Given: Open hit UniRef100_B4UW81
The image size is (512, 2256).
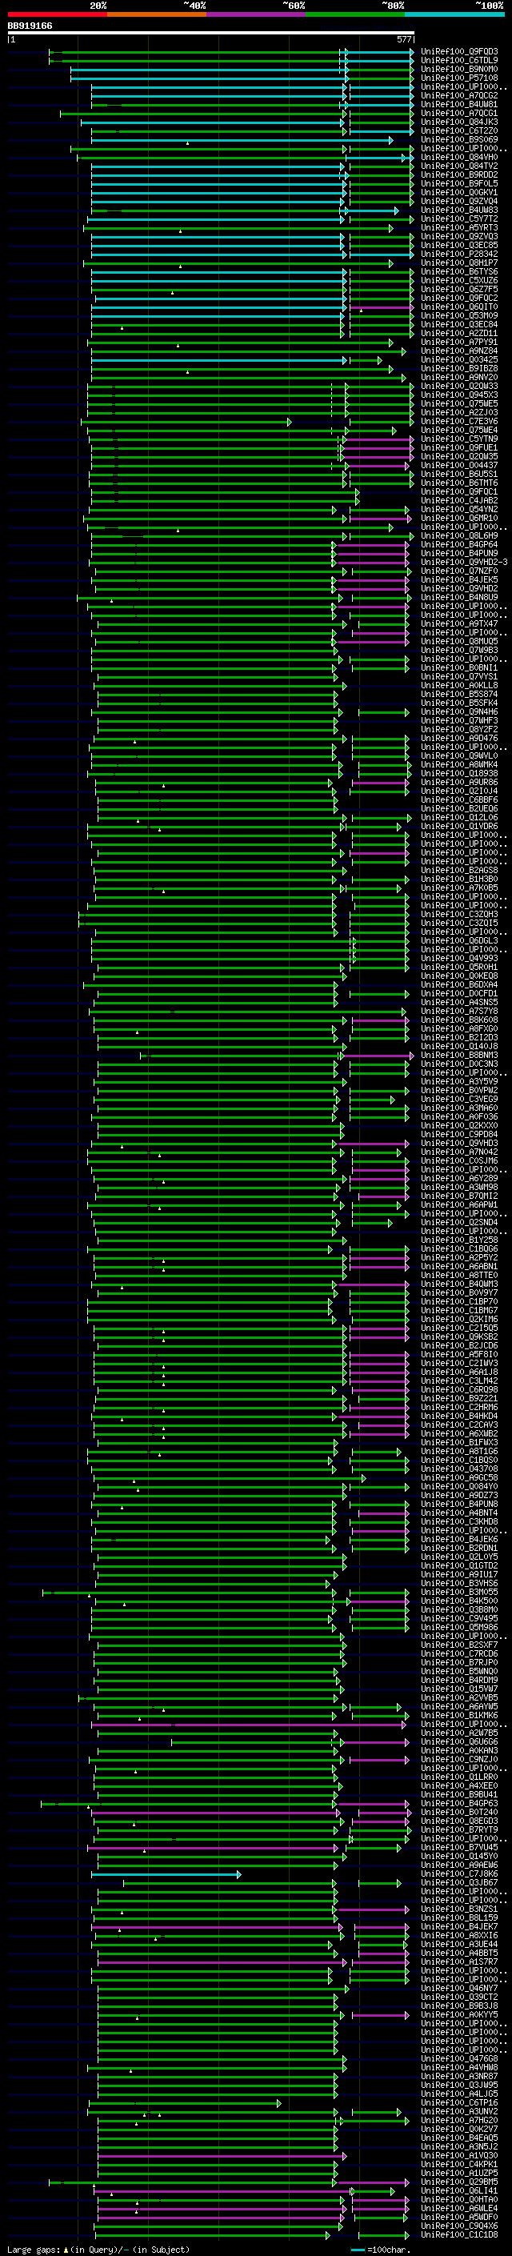Looking at the screenshot, I should point(459,105).
